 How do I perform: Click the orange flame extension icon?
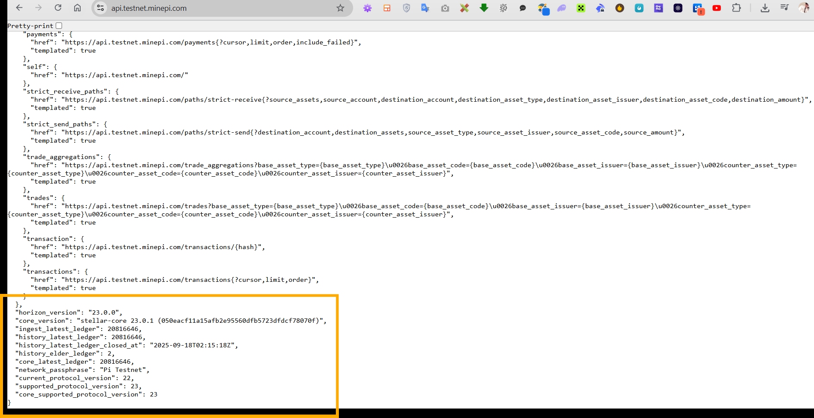pos(620,8)
